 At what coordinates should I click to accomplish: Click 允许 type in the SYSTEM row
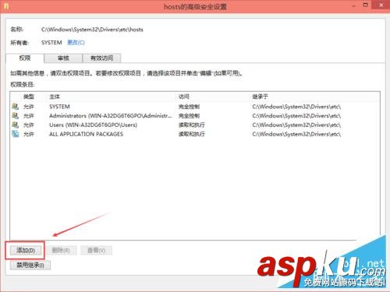(29, 107)
